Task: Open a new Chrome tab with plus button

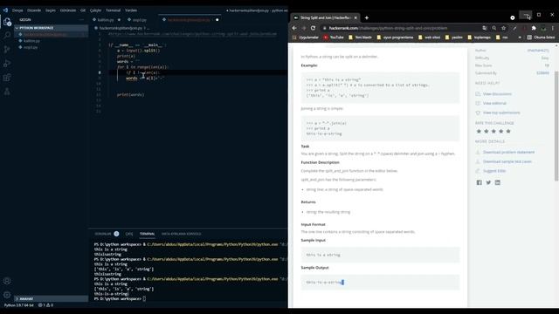Action: 367,17
